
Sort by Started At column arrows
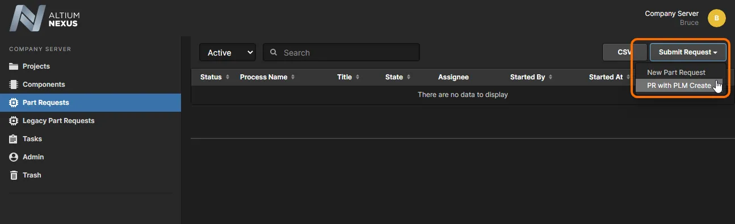628,77
